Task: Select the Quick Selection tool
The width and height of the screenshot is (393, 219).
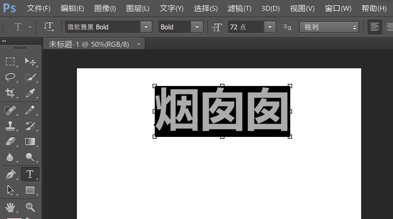Action: (x=30, y=77)
